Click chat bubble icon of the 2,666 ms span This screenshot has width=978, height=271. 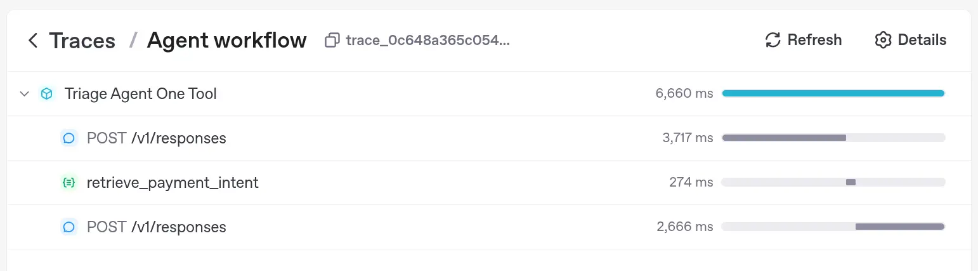(x=69, y=227)
